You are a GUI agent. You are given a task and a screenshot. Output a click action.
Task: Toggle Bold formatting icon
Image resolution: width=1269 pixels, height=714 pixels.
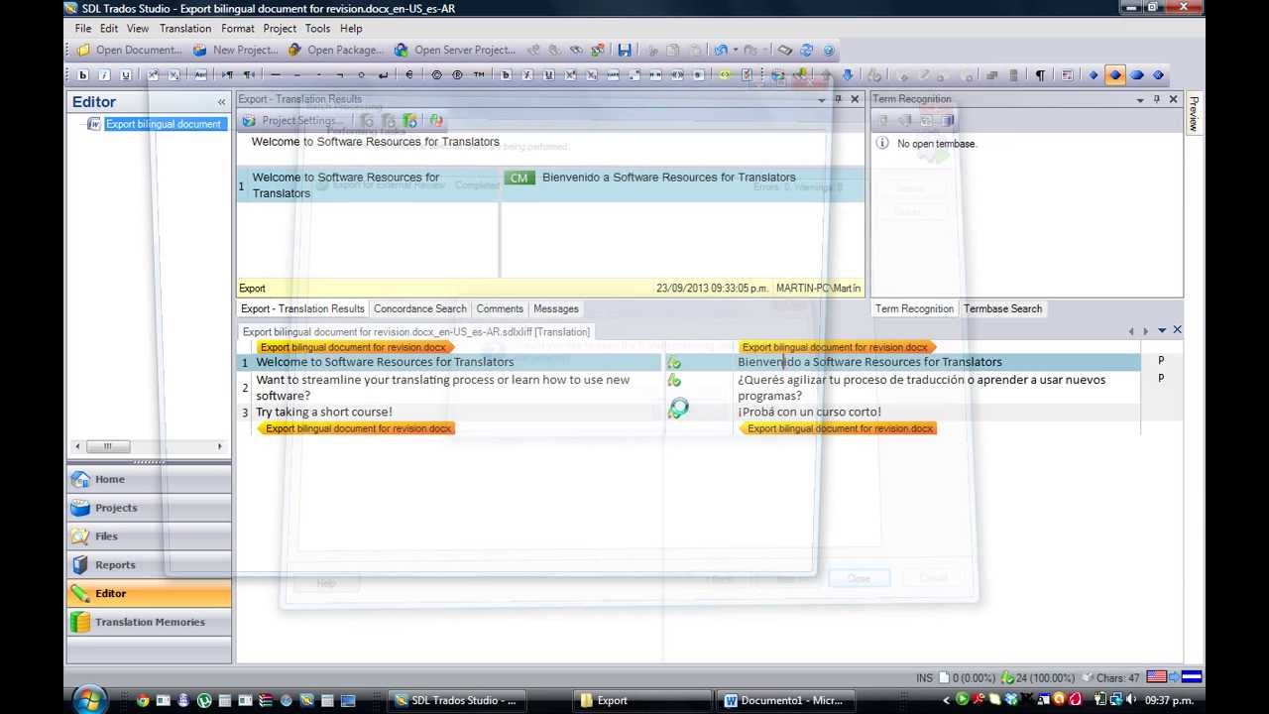83,74
